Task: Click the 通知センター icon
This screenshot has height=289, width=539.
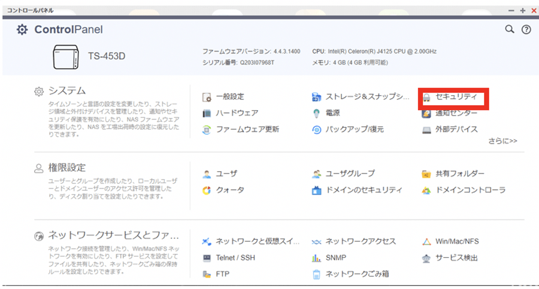Action: 426,114
